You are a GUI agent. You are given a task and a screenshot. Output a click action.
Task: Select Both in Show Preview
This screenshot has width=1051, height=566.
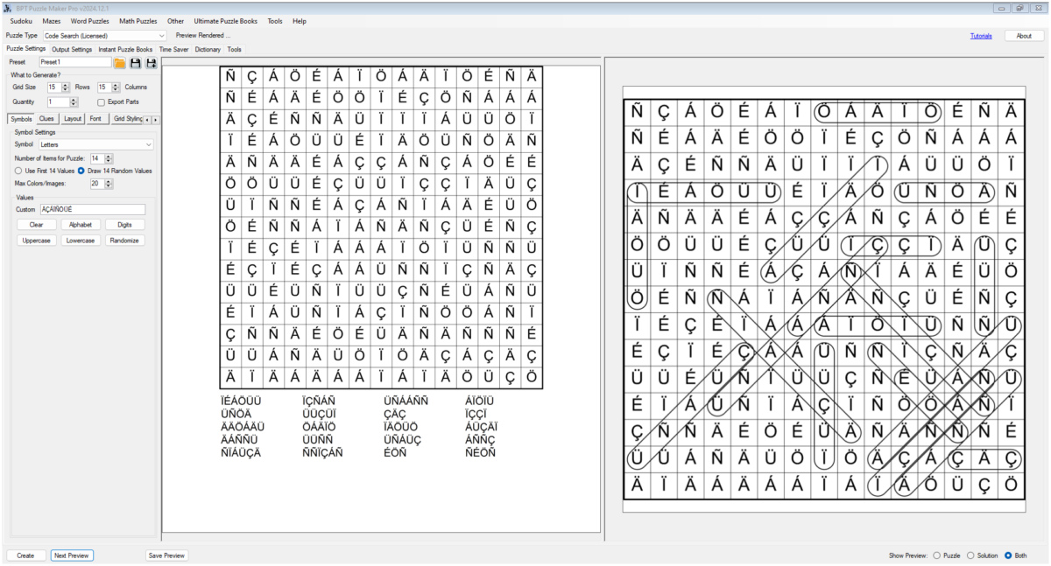coord(1014,556)
